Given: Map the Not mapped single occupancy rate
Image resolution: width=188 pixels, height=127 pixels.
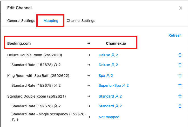Looking at the screenshot, I should point(109,117).
